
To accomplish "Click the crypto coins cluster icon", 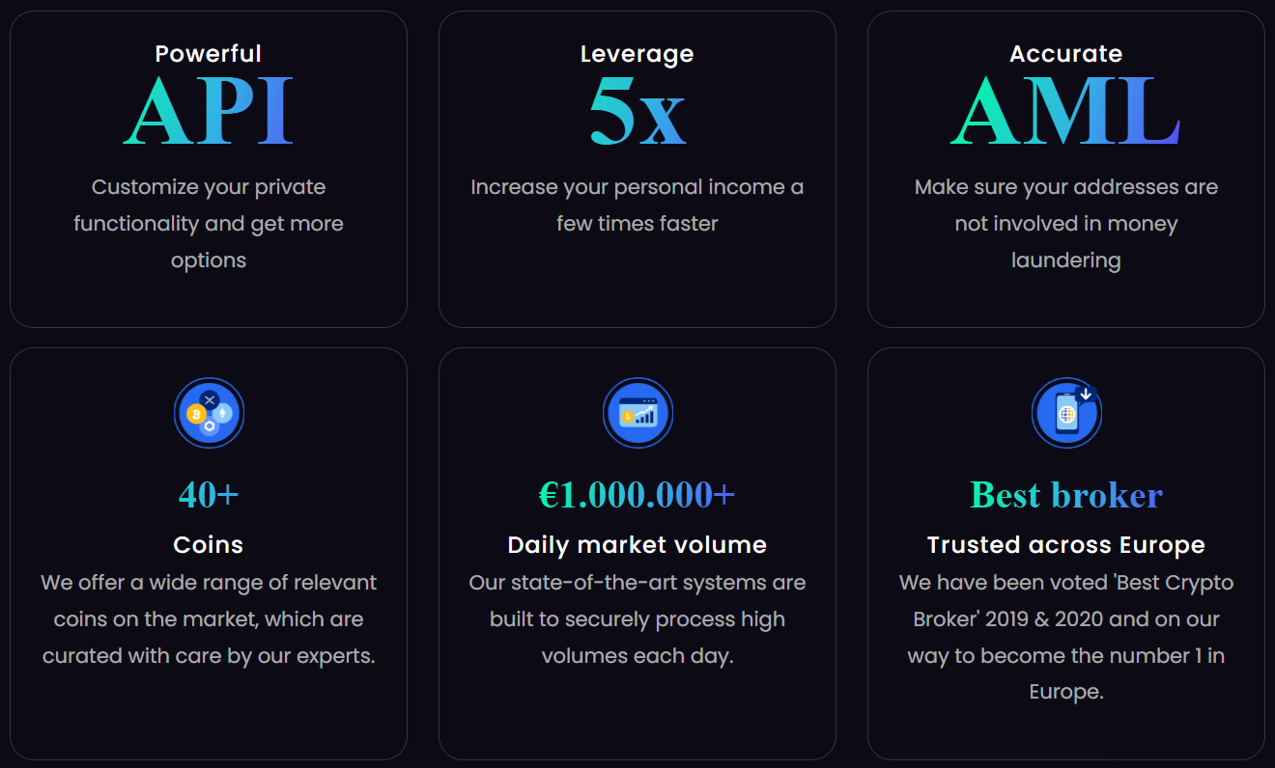I will [x=209, y=413].
